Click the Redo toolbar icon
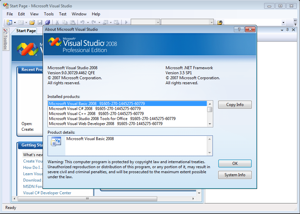The width and height of the screenshot is (300, 214). [94, 22]
